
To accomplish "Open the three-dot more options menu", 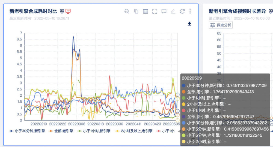I will [190, 11].
